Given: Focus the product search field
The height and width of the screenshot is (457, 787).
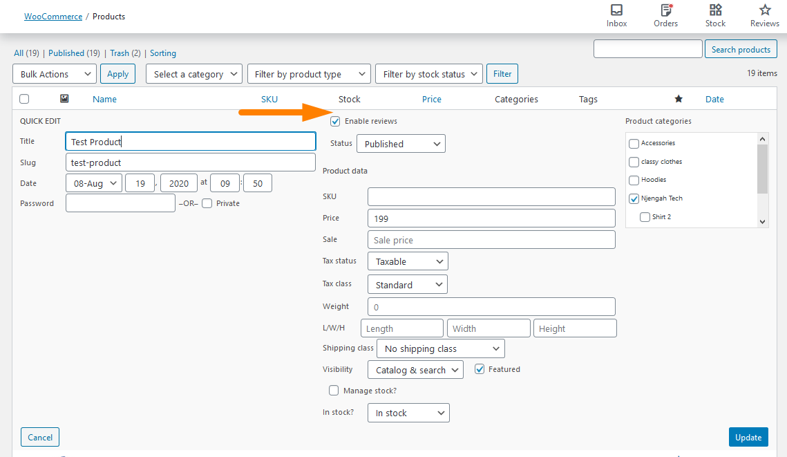Looking at the screenshot, I should pyautogui.click(x=647, y=48).
